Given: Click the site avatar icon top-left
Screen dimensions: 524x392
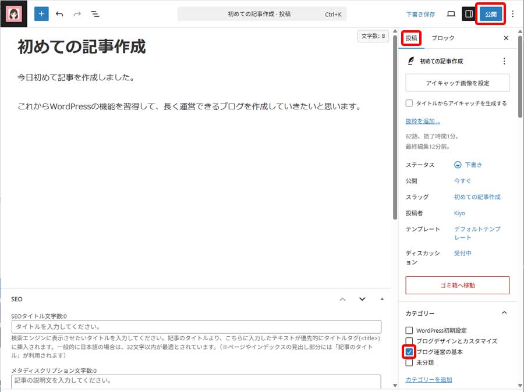Looking at the screenshot, I should point(13,13).
